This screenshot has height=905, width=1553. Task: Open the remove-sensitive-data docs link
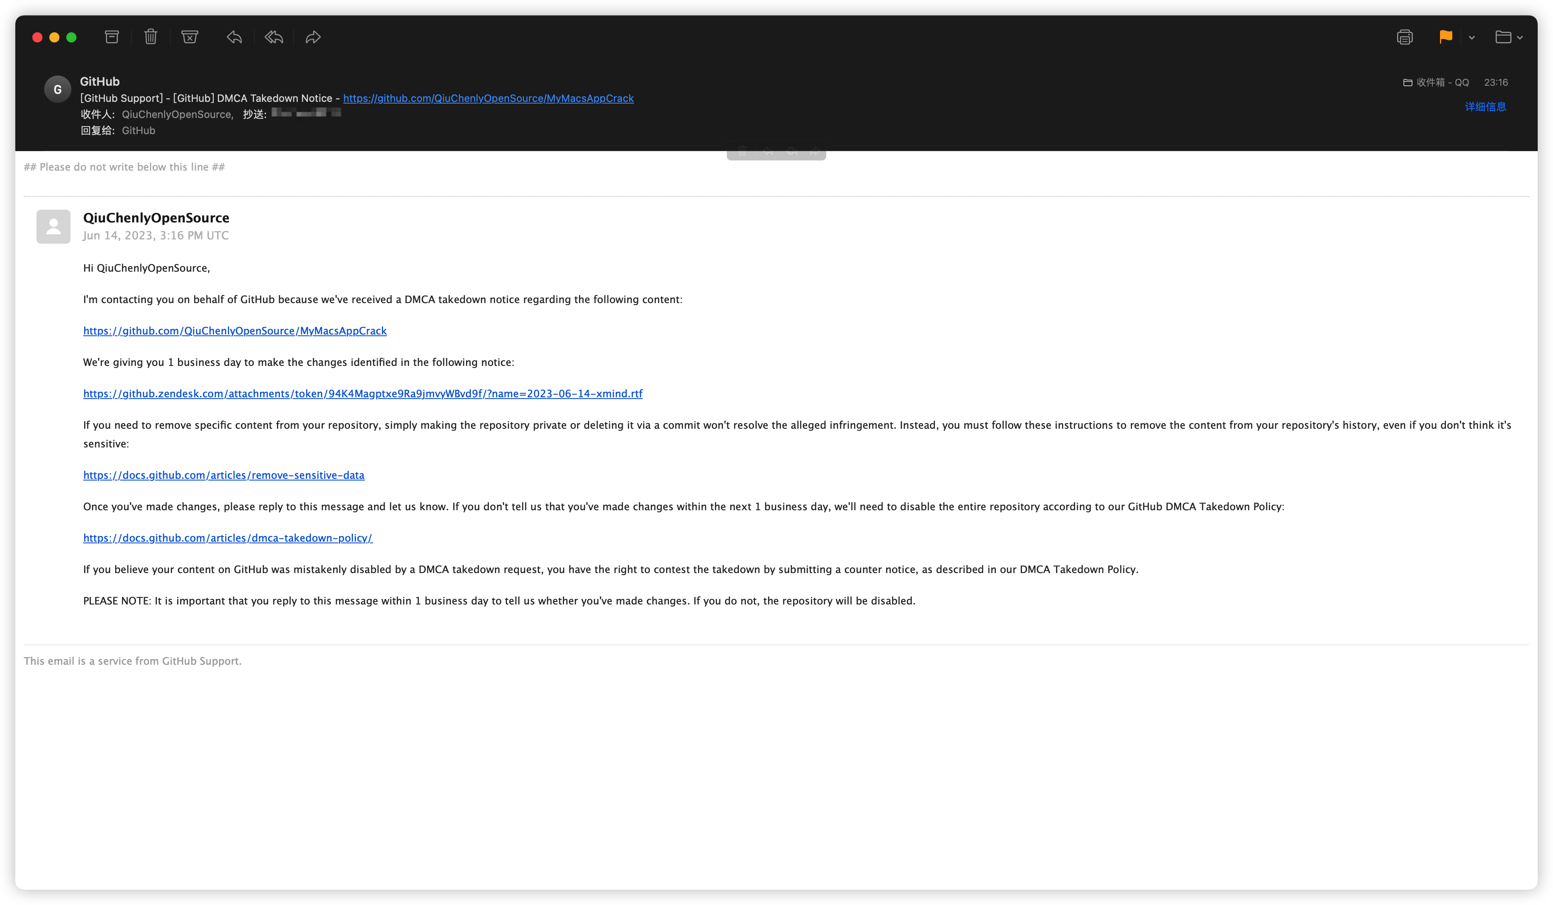click(x=224, y=475)
